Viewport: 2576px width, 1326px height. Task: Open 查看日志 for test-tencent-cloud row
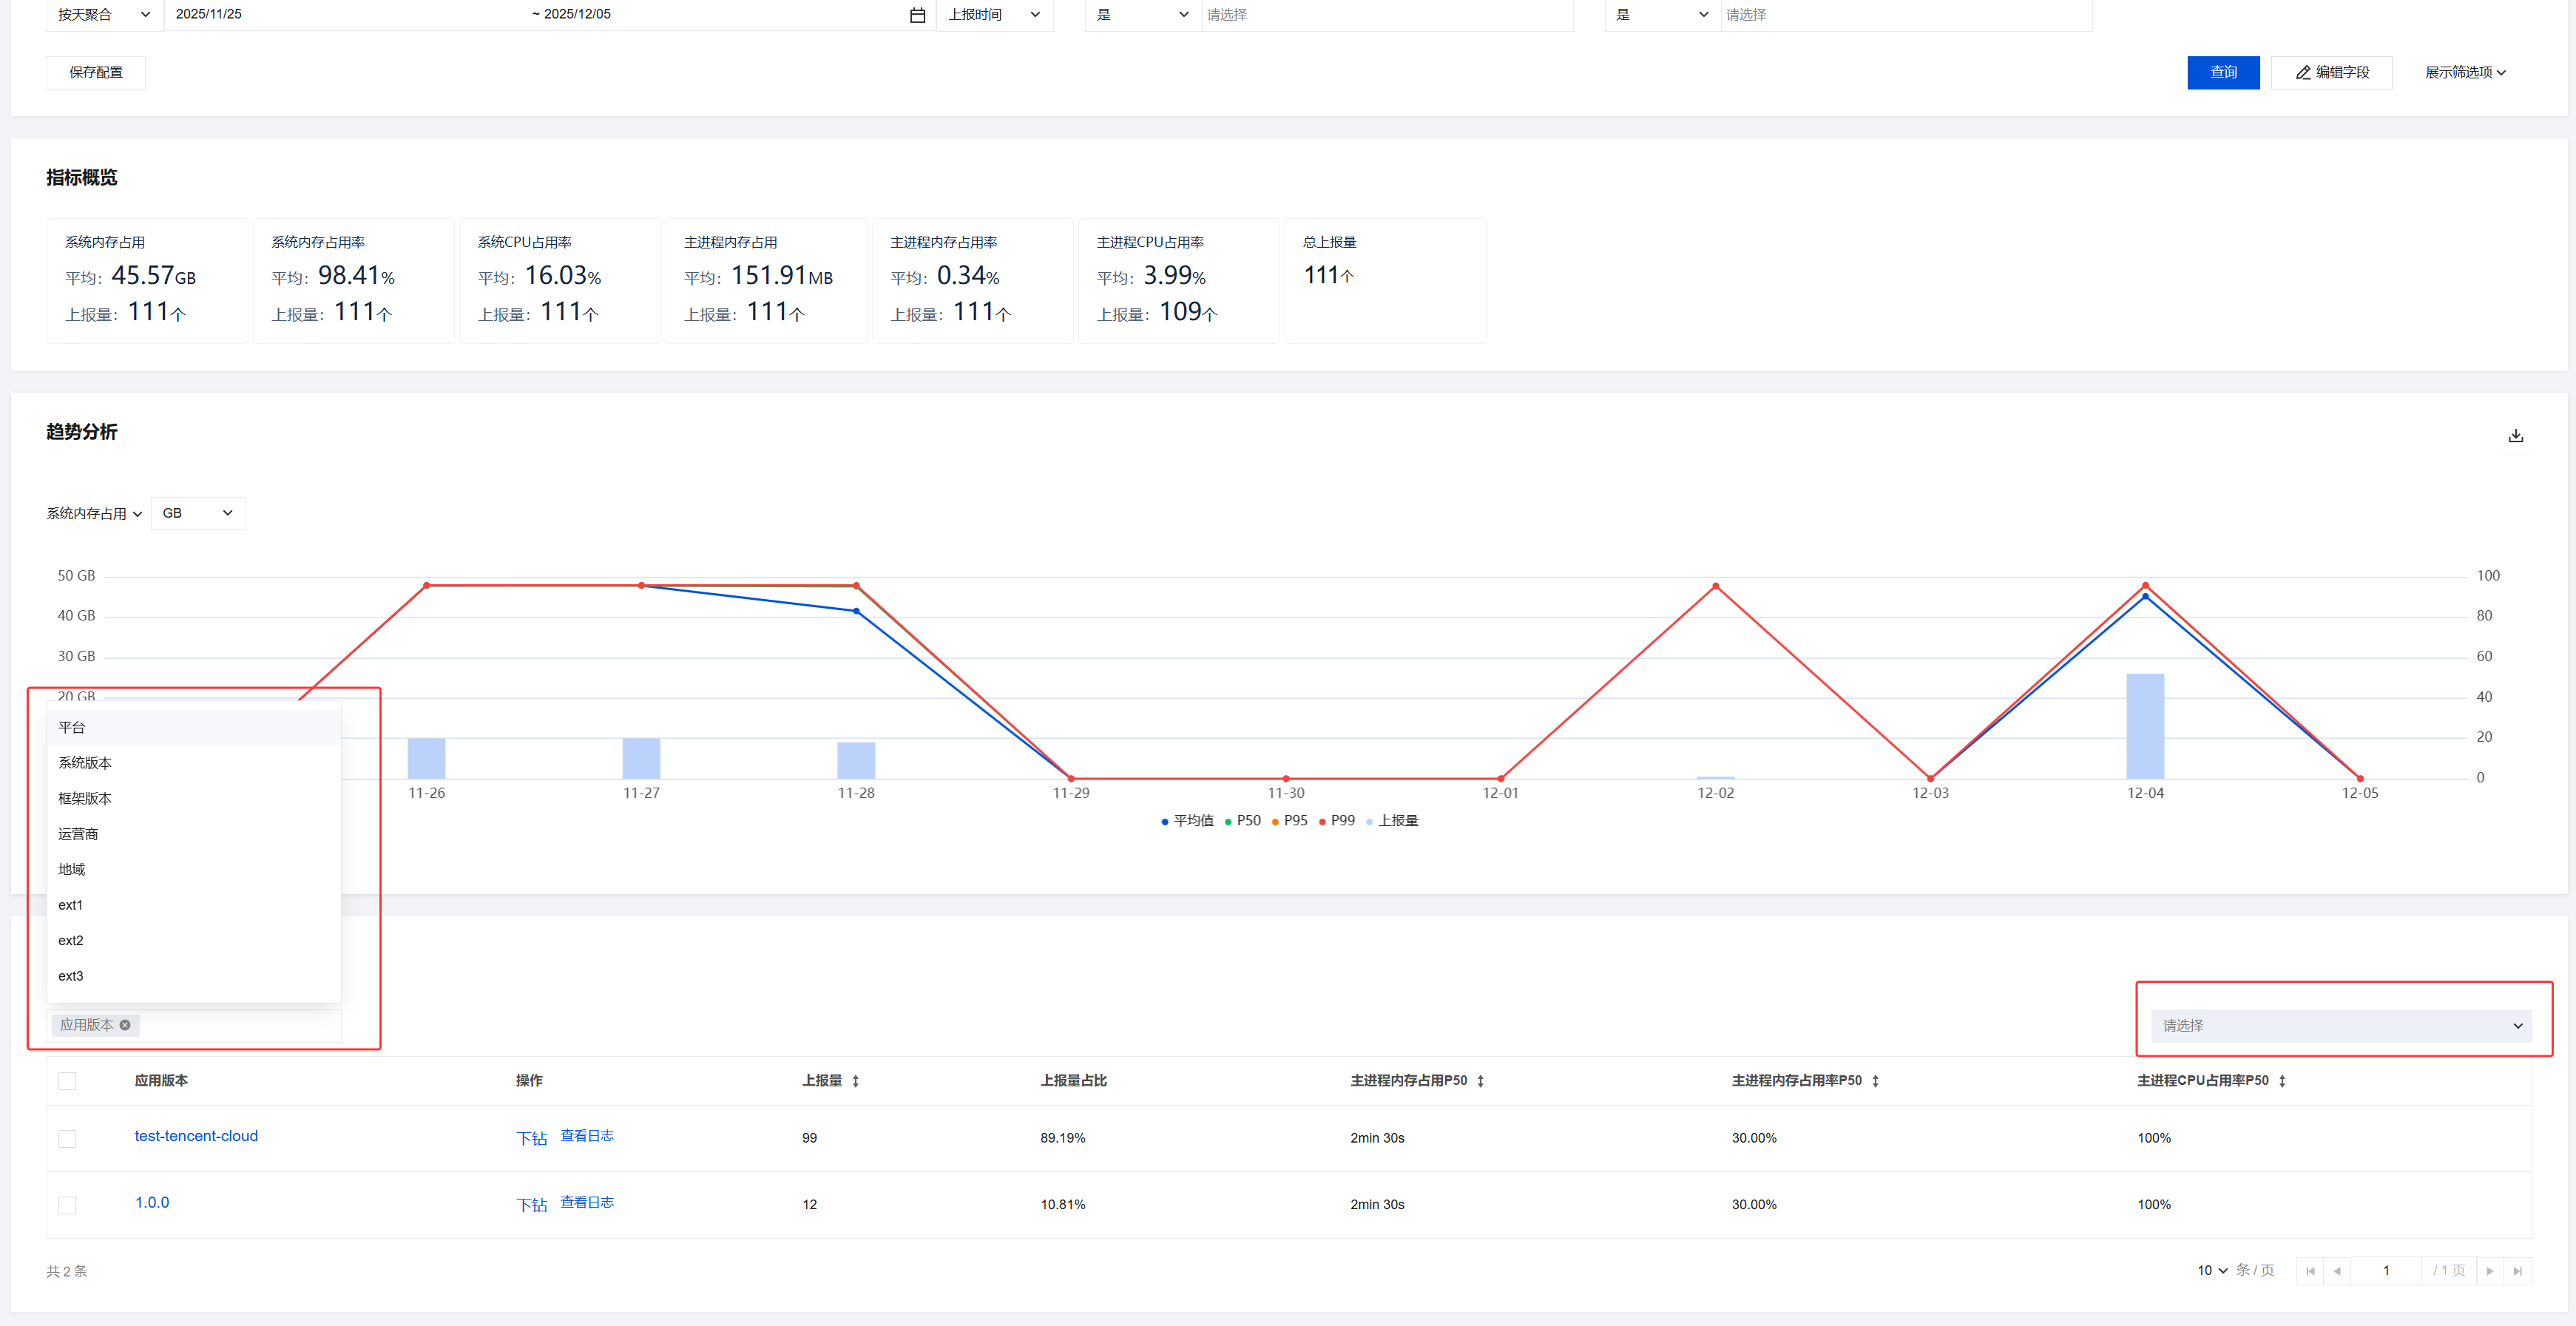(587, 1136)
